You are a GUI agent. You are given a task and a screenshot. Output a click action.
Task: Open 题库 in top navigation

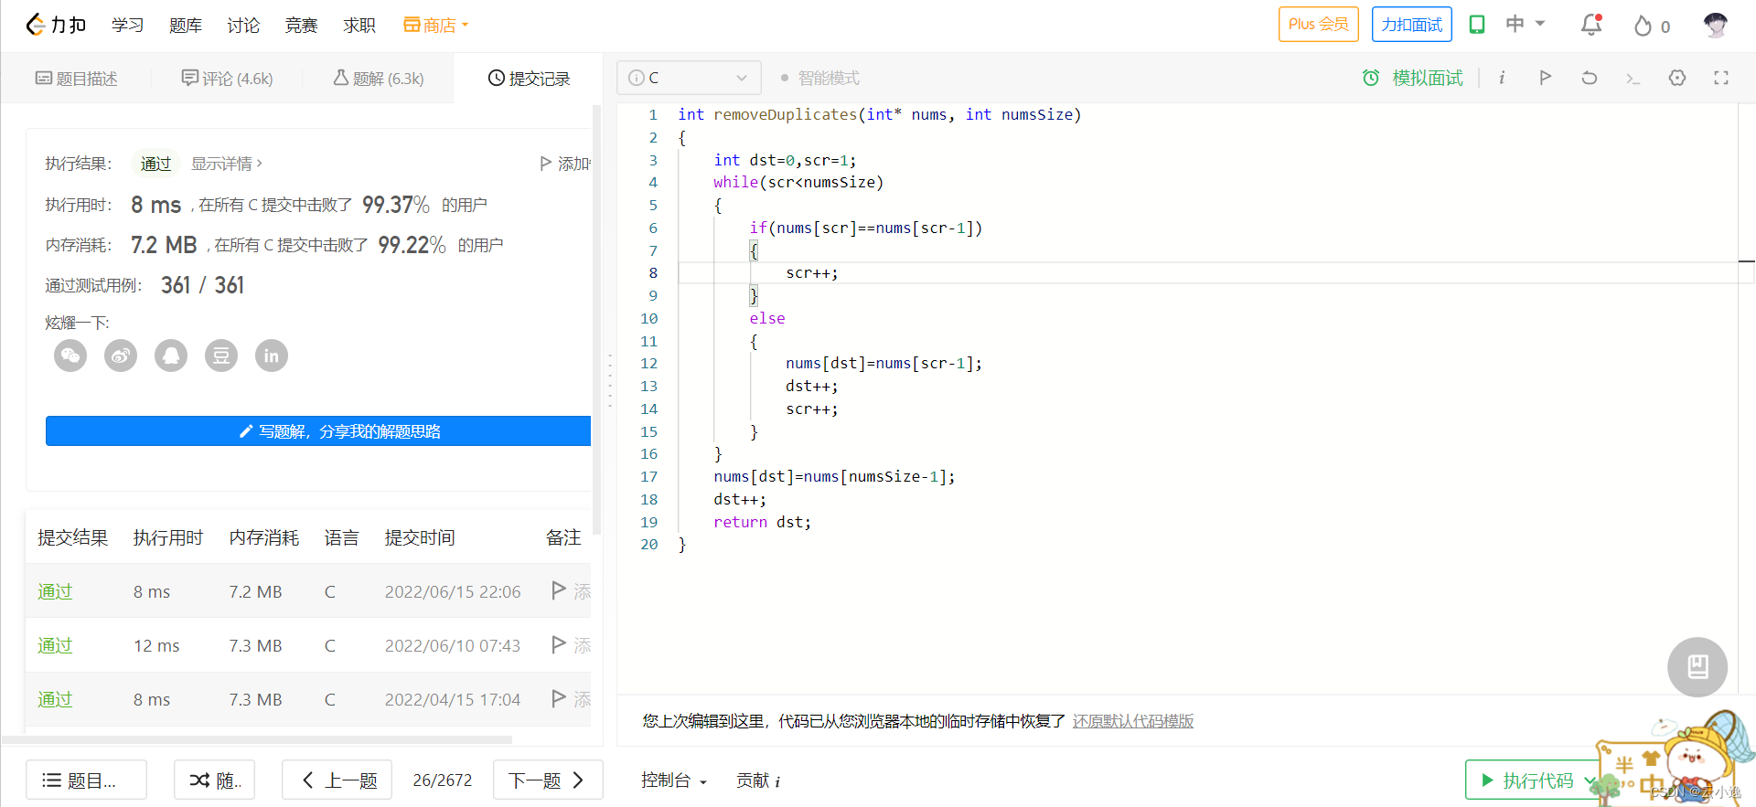pyautogui.click(x=186, y=25)
